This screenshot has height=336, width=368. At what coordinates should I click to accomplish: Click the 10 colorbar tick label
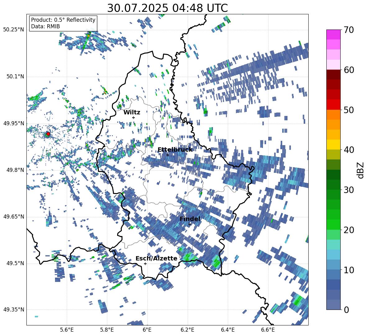348,270
